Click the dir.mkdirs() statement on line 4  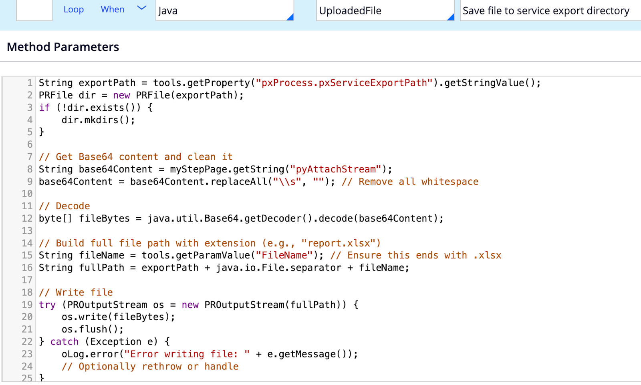98,120
